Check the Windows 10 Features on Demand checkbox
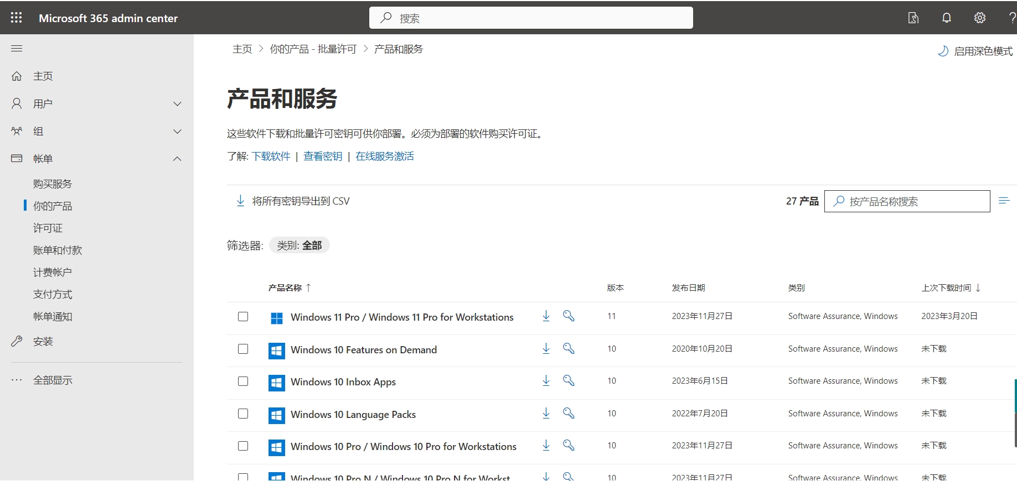1017x481 pixels. pyautogui.click(x=243, y=349)
